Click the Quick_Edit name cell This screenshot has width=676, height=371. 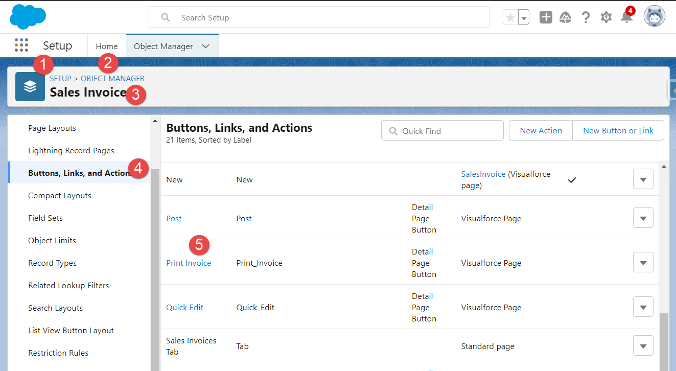pyautogui.click(x=255, y=308)
